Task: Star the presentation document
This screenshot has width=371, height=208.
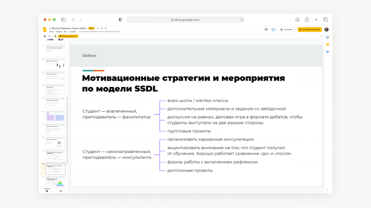Action: (98, 28)
